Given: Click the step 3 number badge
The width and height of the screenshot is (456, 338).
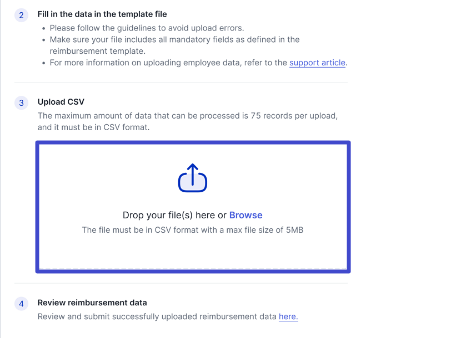Looking at the screenshot, I should pos(22,103).
